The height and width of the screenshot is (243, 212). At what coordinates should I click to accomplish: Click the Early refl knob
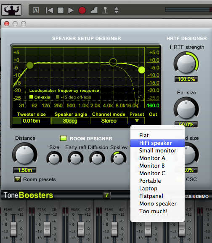click(x=76, y=158)
